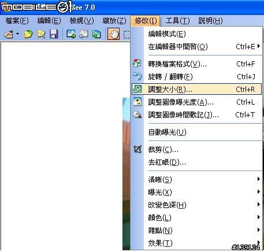Click the crop tool icon

click(x=137, y=149)
